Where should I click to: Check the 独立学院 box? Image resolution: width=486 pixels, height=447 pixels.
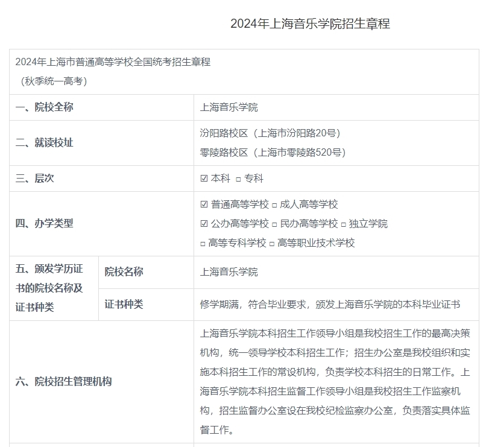click(x=343, y=224)
